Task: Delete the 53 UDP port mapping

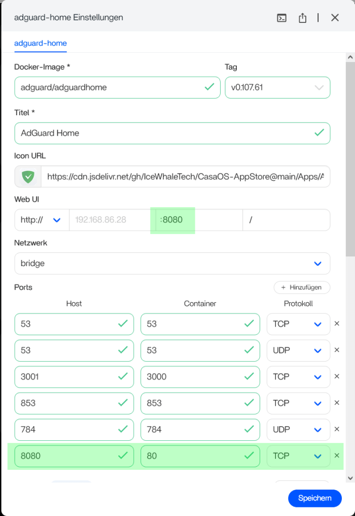Action: click(x=337, y=350)
